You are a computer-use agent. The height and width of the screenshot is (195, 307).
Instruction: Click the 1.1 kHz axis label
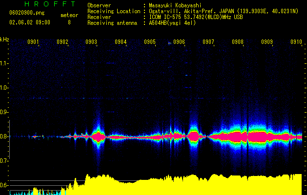(x=4, y=63)
